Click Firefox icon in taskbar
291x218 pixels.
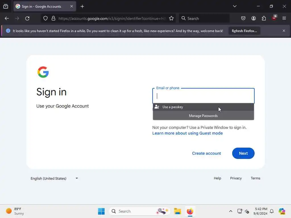tap(190, 211)
